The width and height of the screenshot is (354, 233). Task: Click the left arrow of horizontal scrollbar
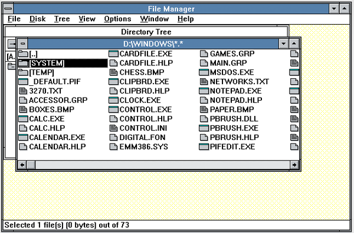(x=22, y=165)
